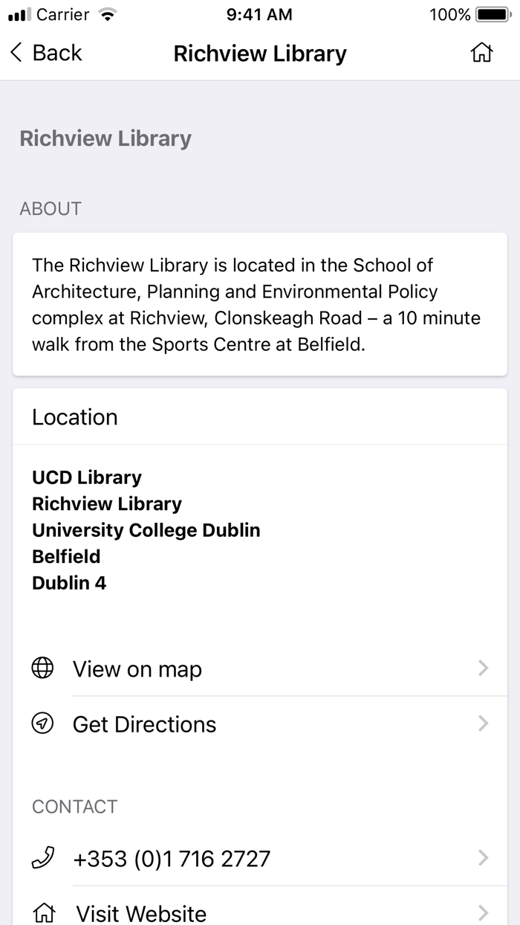Tap the telephone icon in the Contact section
The width and height of the screenshot is (520, 925).
[x=42, y=858]
